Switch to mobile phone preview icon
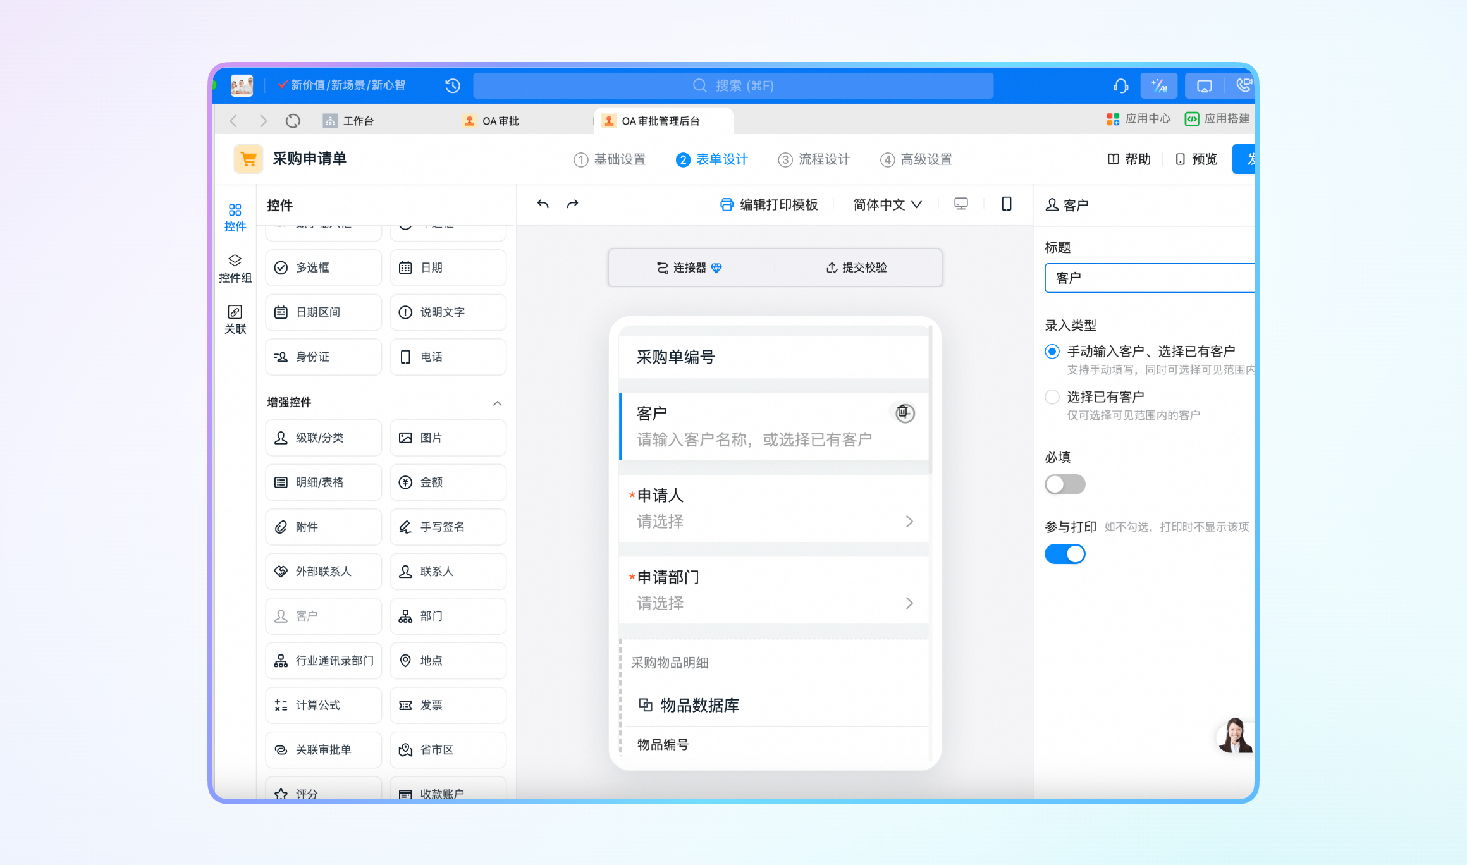The height and width of the screenshot is (865, 1467). [x=1006, y=204]
